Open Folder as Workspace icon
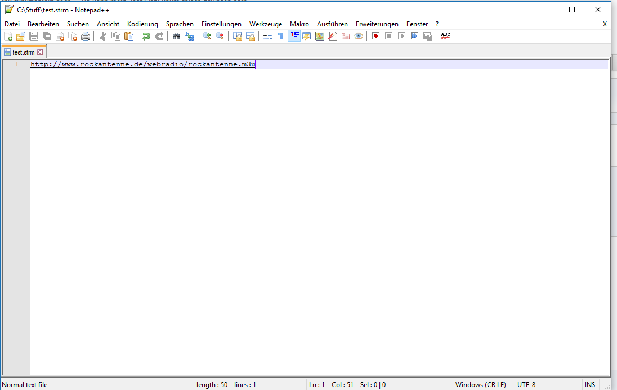The width and height of the screenshot is (617, 390). (346, 36)
